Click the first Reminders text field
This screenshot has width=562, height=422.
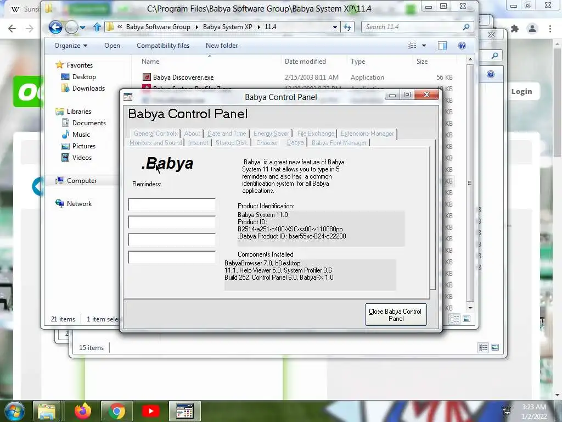[x=172, y=204]
